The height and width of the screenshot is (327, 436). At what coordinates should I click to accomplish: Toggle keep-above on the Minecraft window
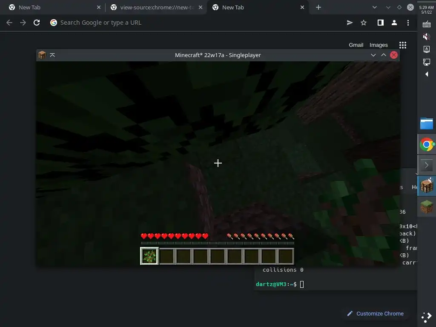coord(52,55)
